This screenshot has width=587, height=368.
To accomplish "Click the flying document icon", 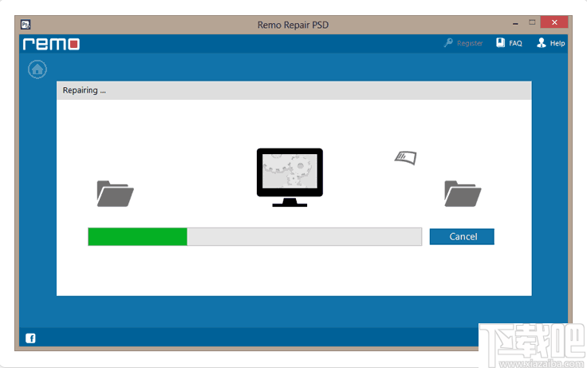I will pos(406,157).
